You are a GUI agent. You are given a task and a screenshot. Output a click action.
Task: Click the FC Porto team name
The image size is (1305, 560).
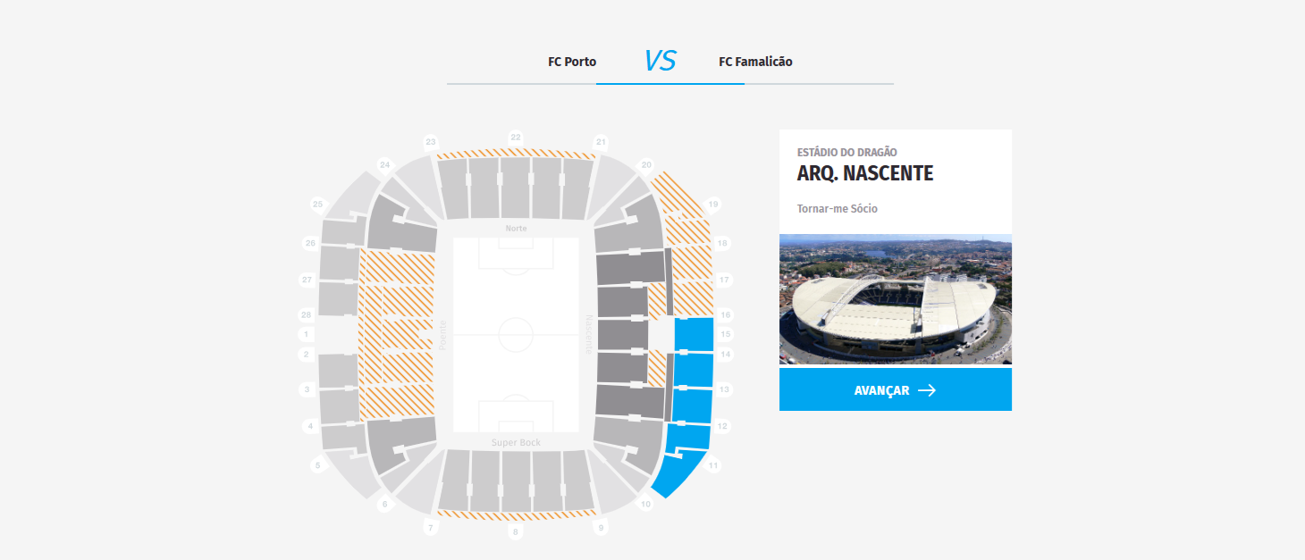[572, 62]
